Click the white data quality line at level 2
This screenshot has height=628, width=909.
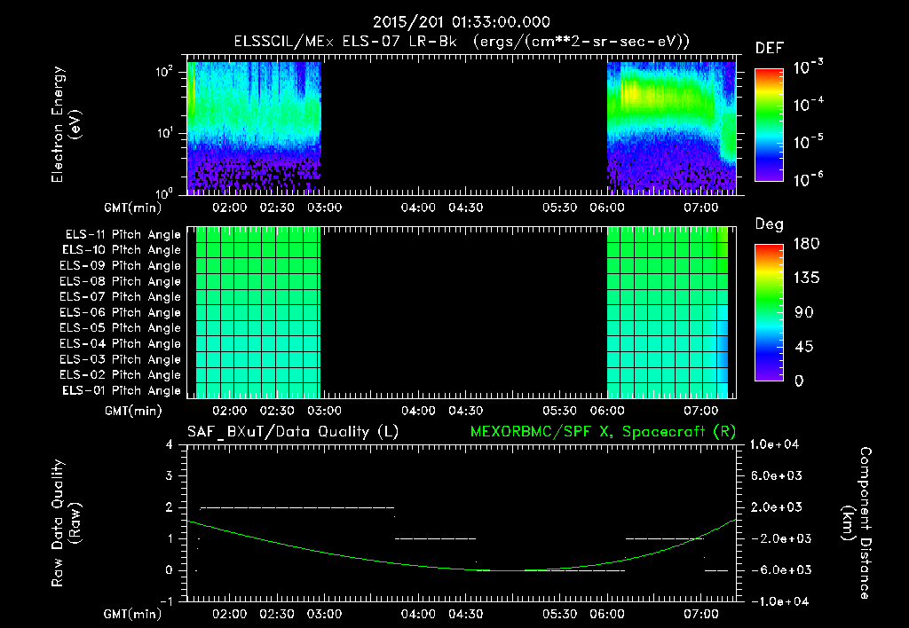(x=296, y=507)
